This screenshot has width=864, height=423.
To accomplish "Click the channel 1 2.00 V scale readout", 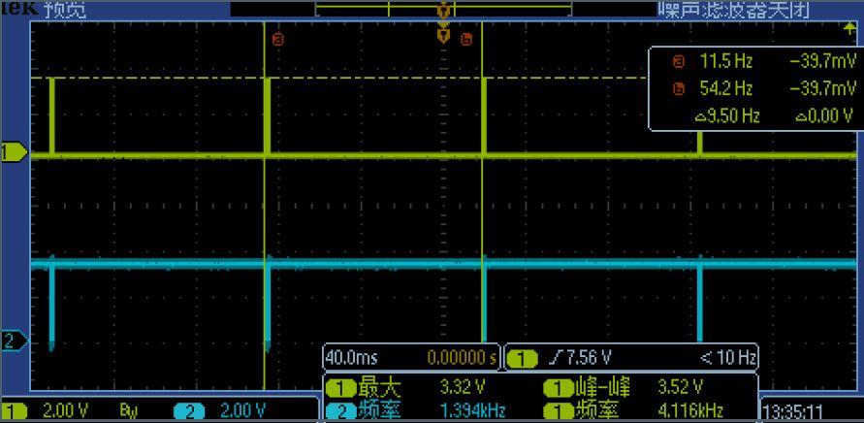I will (66, 410).
